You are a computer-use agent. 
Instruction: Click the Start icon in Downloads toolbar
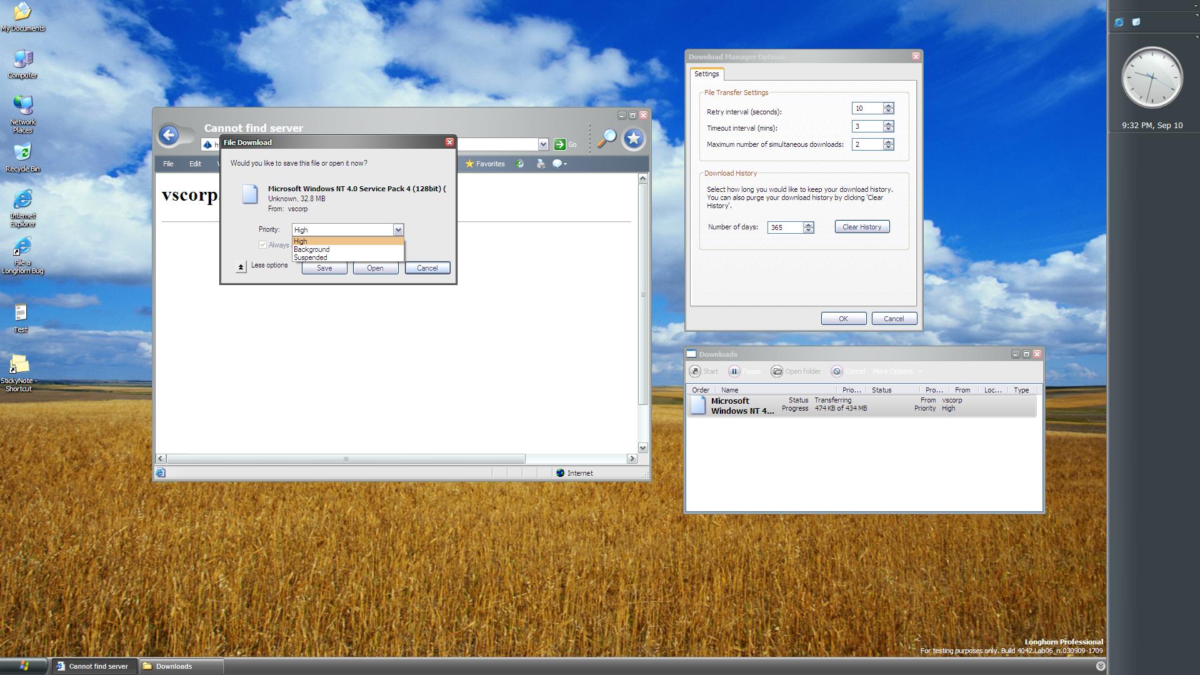coord(695,371)
